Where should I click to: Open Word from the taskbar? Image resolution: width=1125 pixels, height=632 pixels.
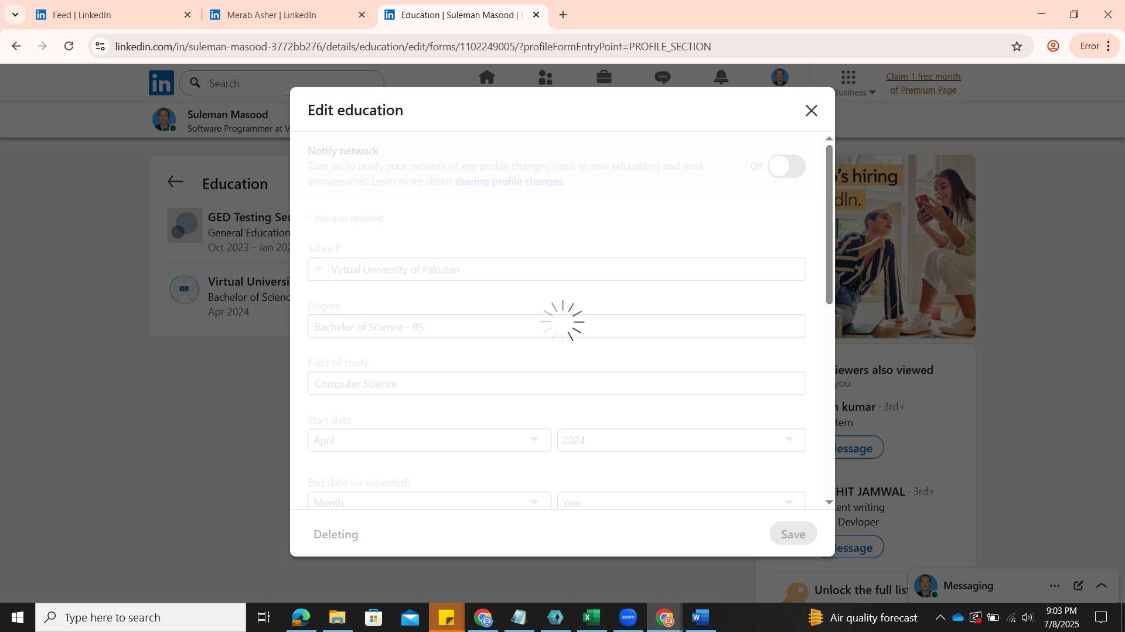click(701, 617)
